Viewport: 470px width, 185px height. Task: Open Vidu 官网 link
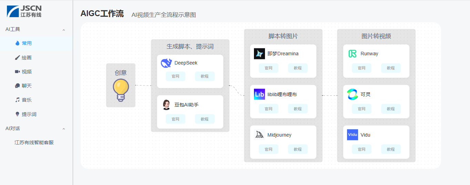click(x=361, y=149)
